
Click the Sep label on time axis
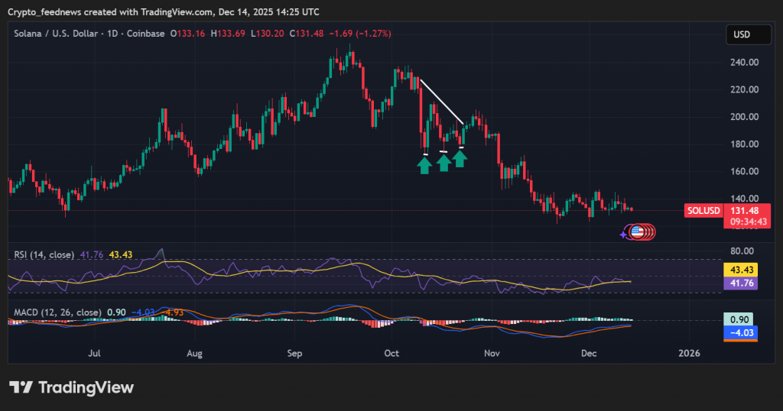click(295, 354)
